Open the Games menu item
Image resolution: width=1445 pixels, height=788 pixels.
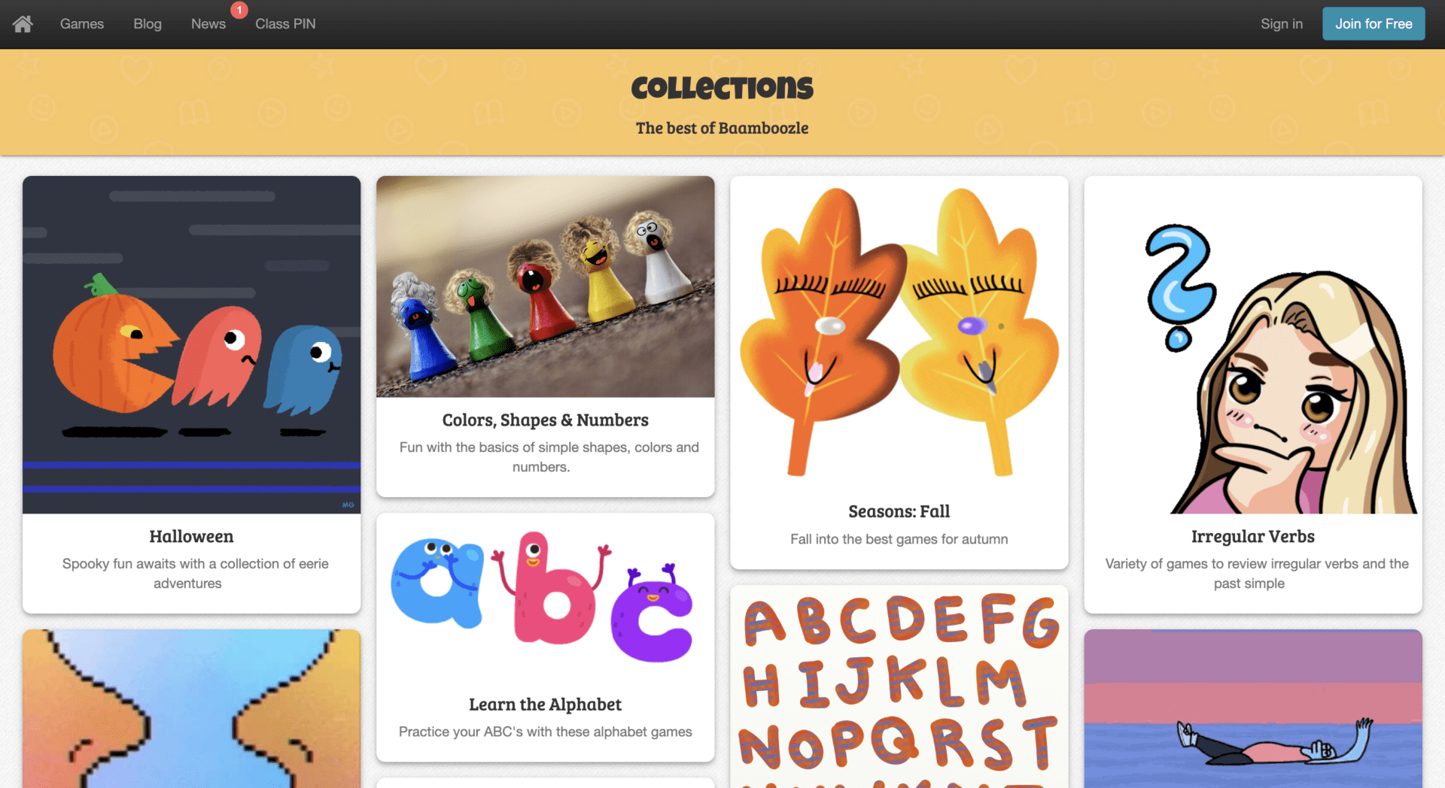click(x=82, y=24)
